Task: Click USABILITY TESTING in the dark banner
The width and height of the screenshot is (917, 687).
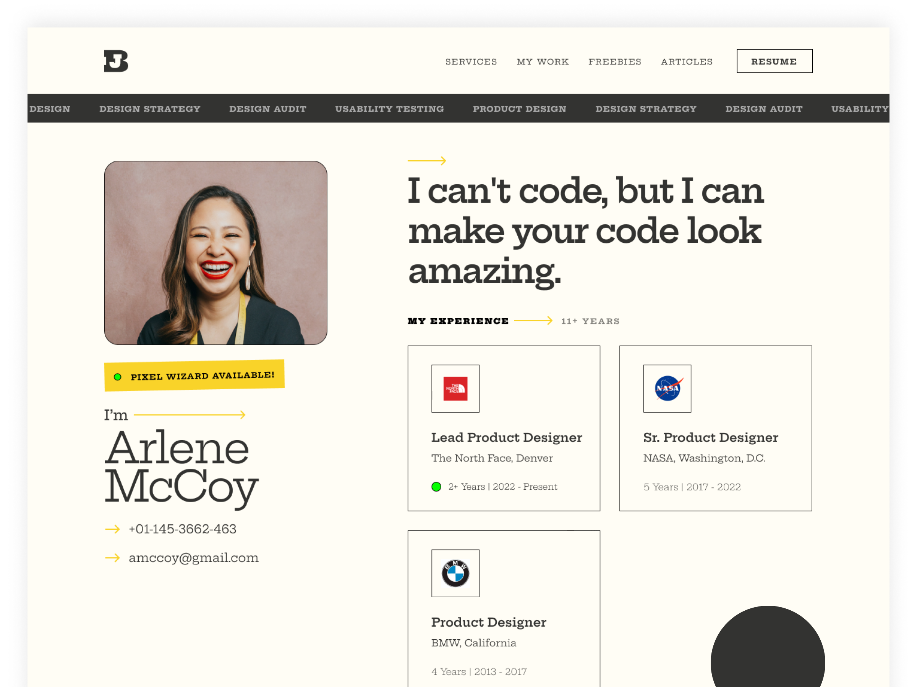Action: (x=390, y=108)
